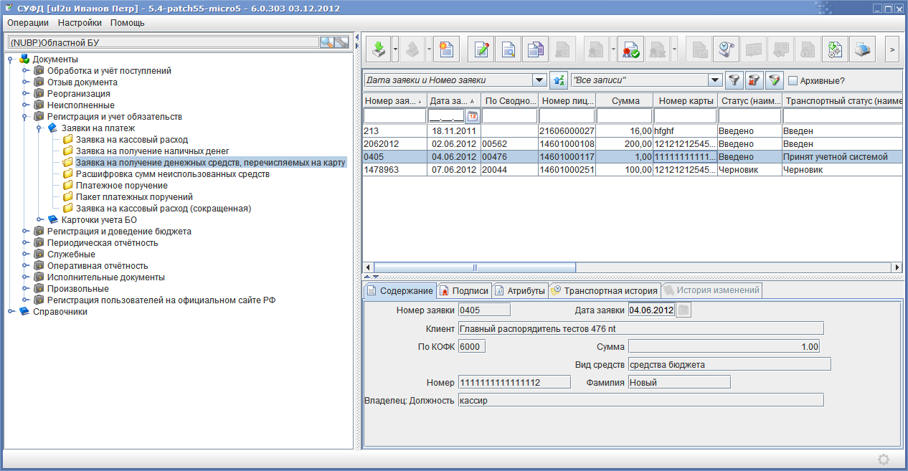The width and height of the screenshot is (908, 471).
Task: Open the Операции menu
Action: coord(28,23)
